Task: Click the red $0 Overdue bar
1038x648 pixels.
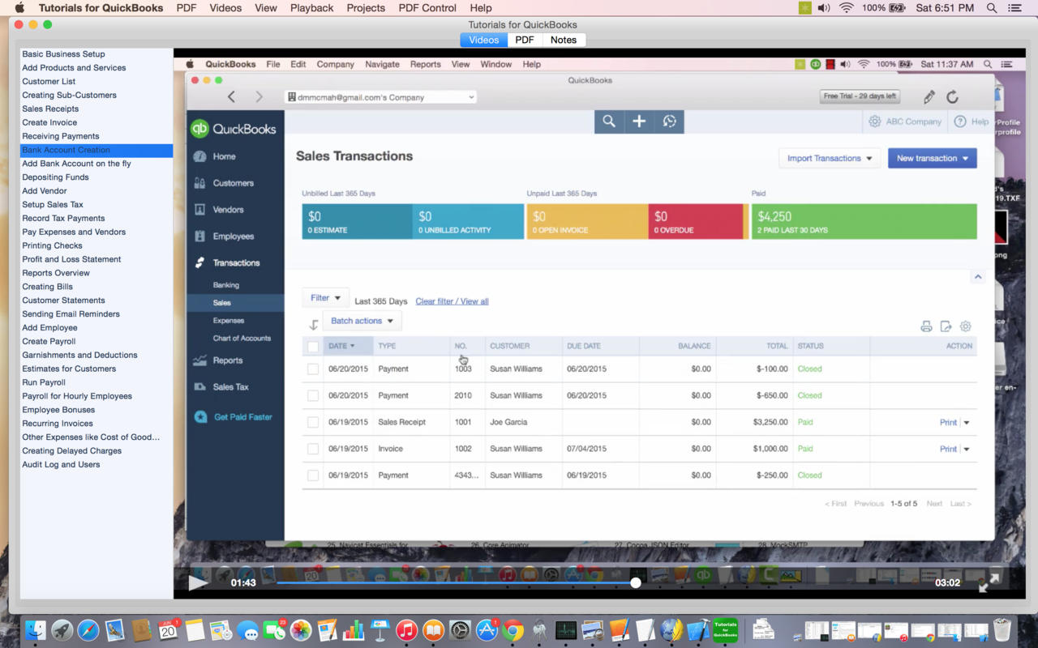Action: (x=695, y=222)
